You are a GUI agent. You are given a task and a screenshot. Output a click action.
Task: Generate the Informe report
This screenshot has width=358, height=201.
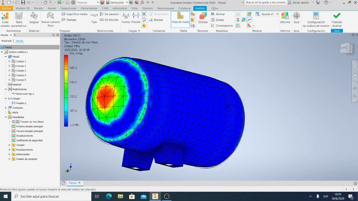[285, 18]
